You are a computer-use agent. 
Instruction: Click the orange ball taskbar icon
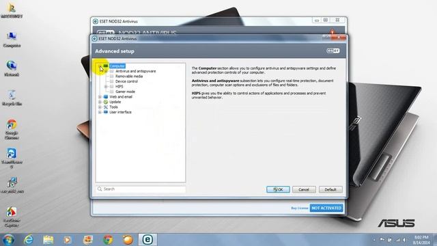click(x=128, y=240)
